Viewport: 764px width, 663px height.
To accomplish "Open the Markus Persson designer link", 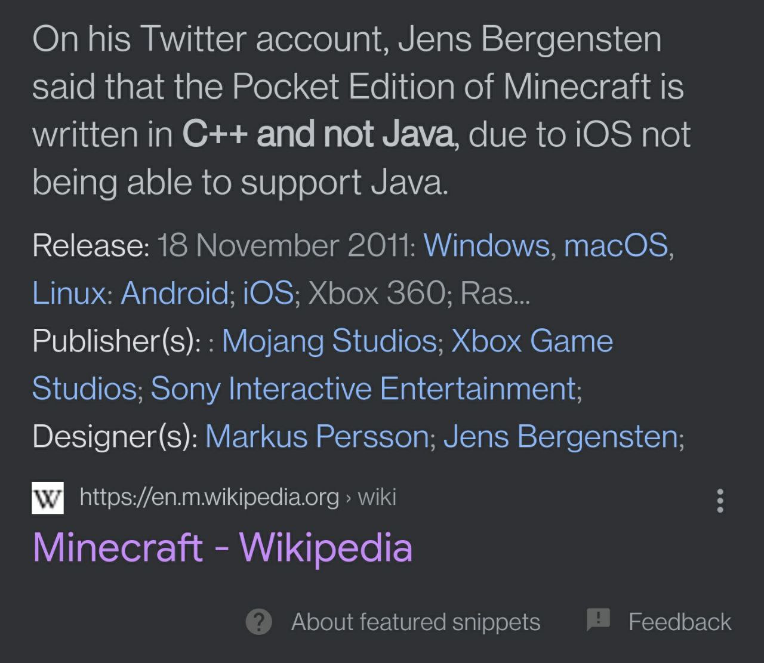I will pos(317,436).
